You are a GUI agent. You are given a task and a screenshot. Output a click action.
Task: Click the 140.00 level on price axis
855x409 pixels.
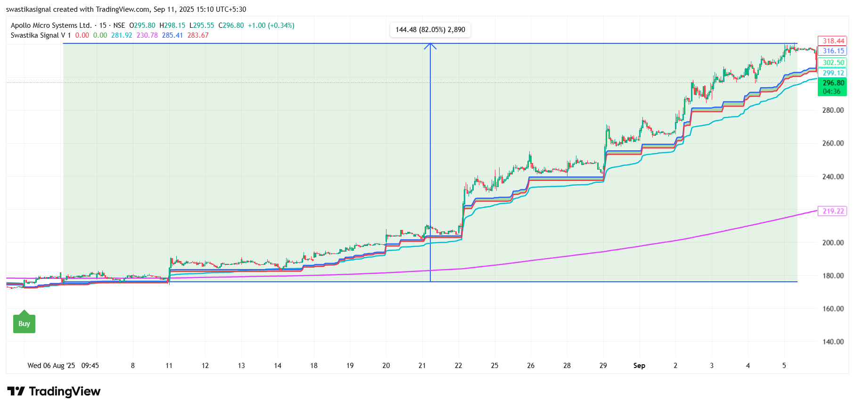[x=833, y=342]
